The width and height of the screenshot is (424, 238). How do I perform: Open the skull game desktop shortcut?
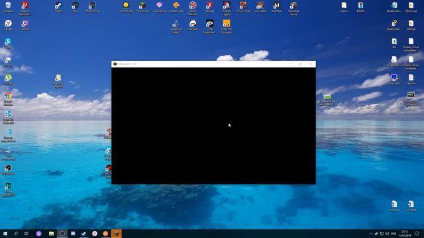click(193, 25)
